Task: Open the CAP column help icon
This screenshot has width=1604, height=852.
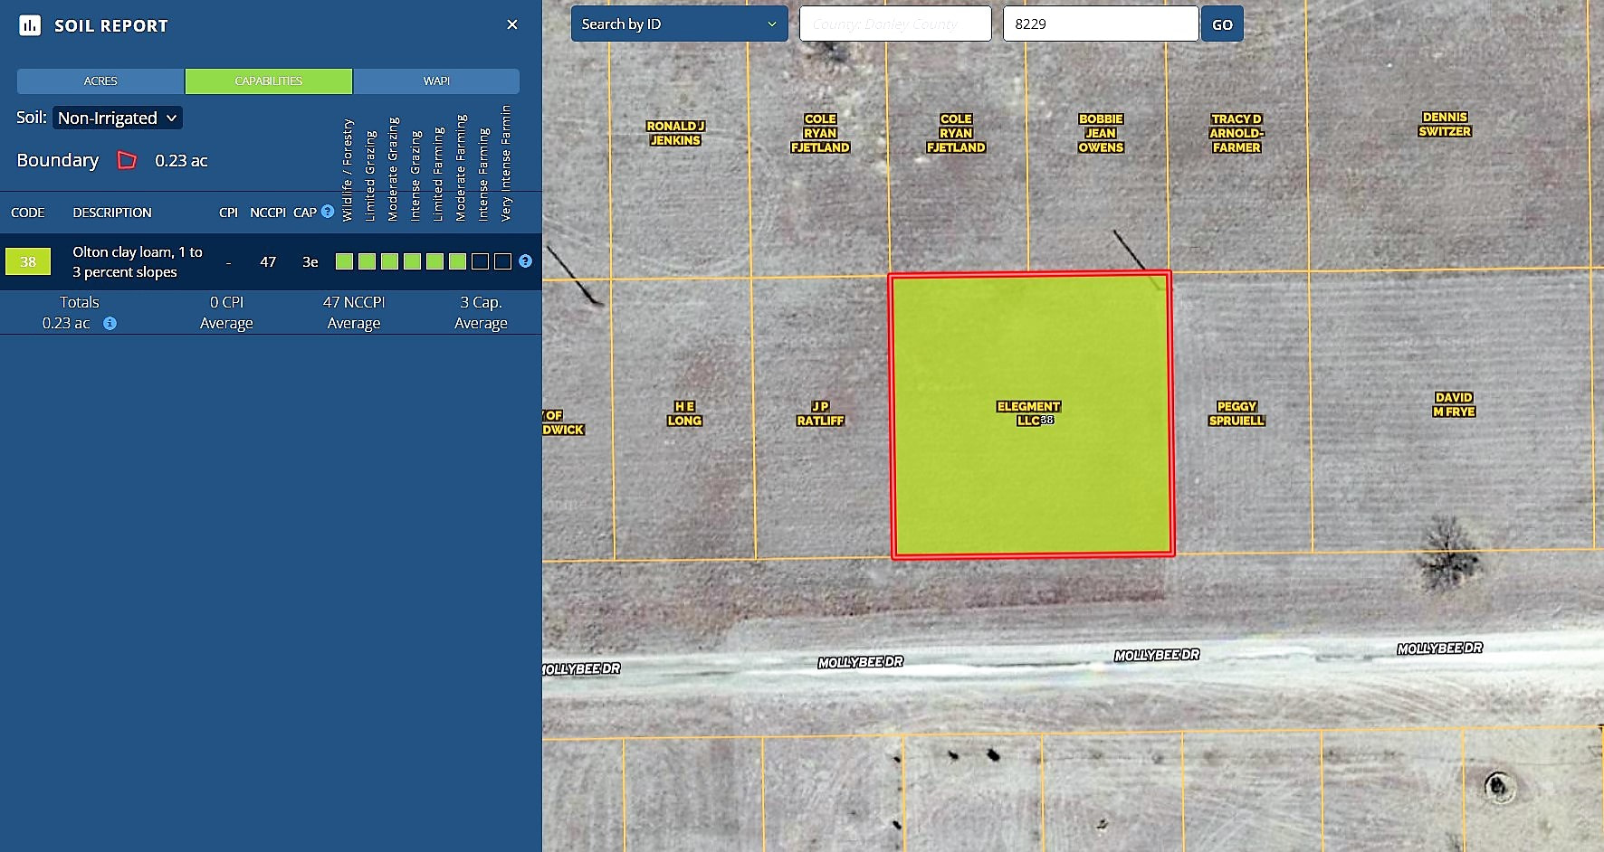Action: click(328, 212)
